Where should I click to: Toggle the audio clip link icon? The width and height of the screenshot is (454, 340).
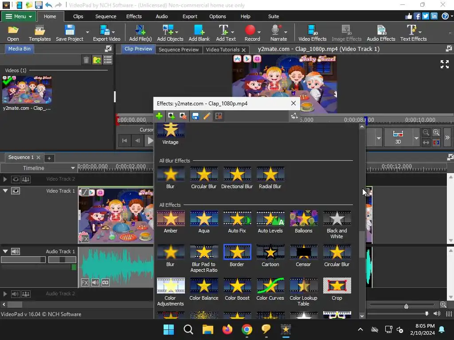click(x=106, y=282)
